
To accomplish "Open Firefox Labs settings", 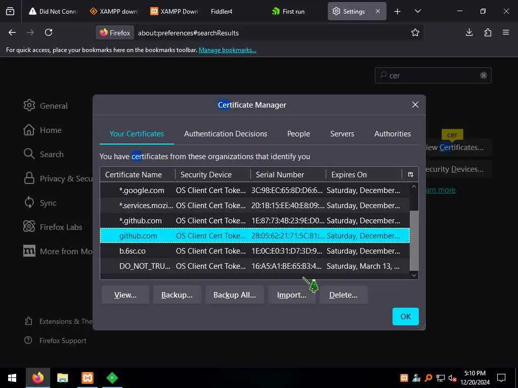I will coord(53,227).
